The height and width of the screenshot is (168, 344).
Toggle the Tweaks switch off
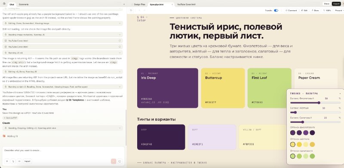pyautogui.click(x=276, y=10)
